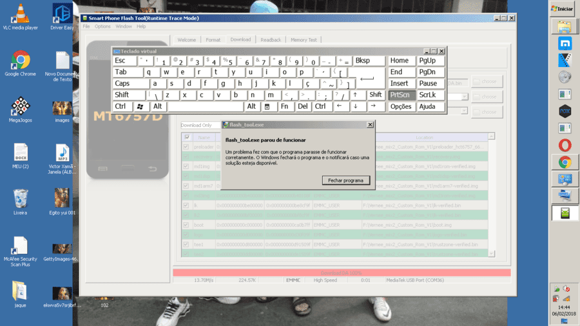
Task: Toggle the select-all checkbox in Name header
Action: tap(187, 137)
